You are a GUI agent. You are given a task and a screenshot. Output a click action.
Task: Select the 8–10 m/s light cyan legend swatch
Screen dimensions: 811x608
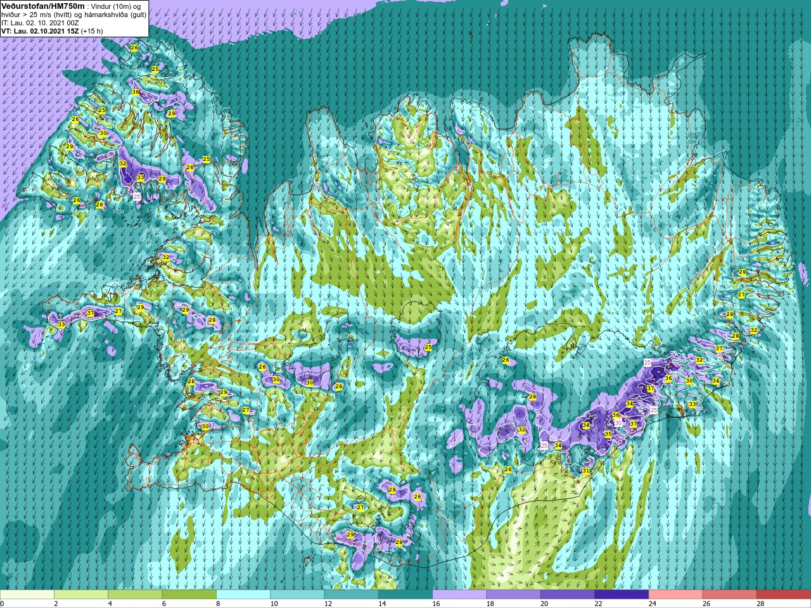tap(243, 595)
